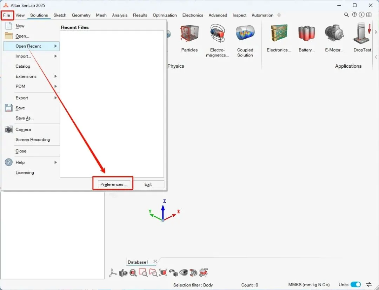The image size is (379, 290).
Task: Click the New document icon
Action: (x=8, y=26)
